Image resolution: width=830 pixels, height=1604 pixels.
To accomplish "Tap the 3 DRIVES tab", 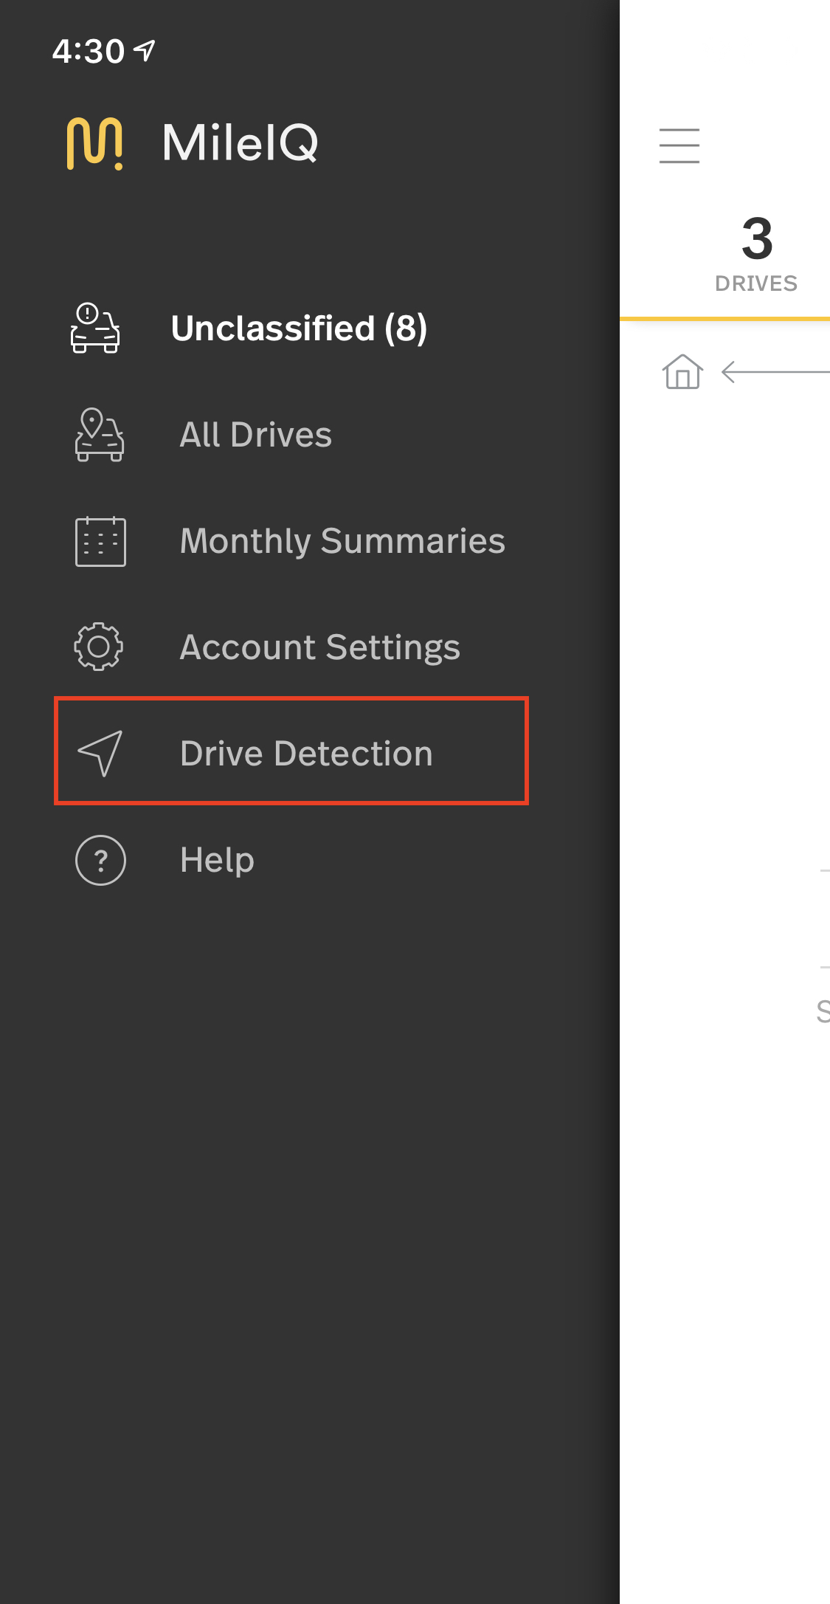I will tap(757, 255).
